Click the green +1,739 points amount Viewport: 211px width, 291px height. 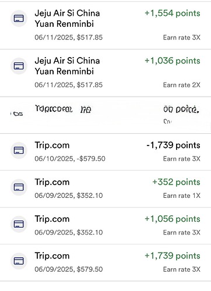(x=173, y=256)
